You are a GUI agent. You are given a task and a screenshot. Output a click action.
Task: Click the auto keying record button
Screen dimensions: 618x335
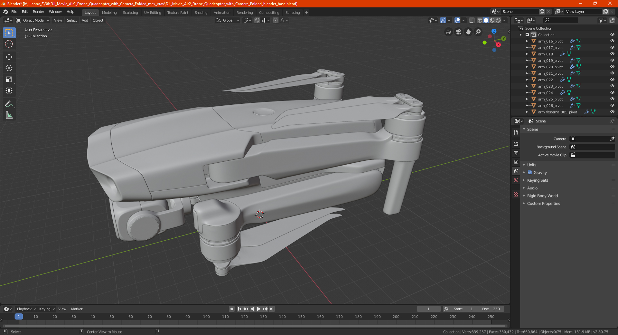[232, 309]
